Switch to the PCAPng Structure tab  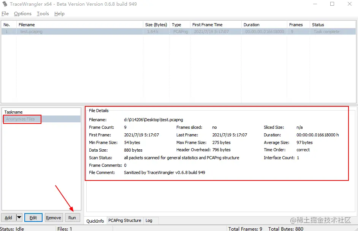click(125, 220)
